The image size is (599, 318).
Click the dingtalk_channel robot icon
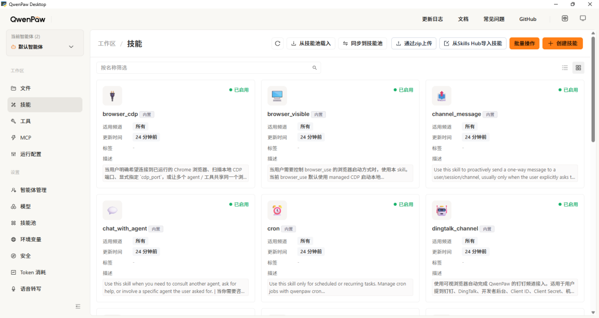click(x=442, y=210)
